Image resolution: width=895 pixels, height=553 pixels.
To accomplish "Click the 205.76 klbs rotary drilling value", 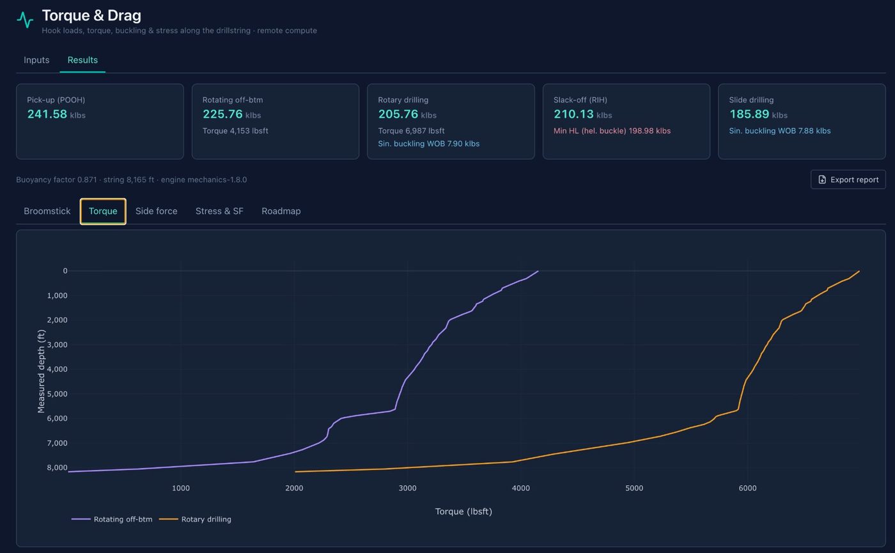I will [x=407, y=114].
